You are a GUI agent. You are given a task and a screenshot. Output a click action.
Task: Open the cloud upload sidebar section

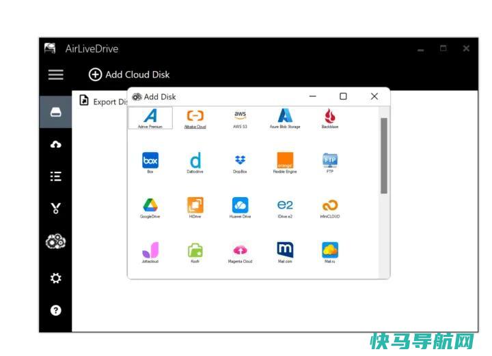pos(56,145)
